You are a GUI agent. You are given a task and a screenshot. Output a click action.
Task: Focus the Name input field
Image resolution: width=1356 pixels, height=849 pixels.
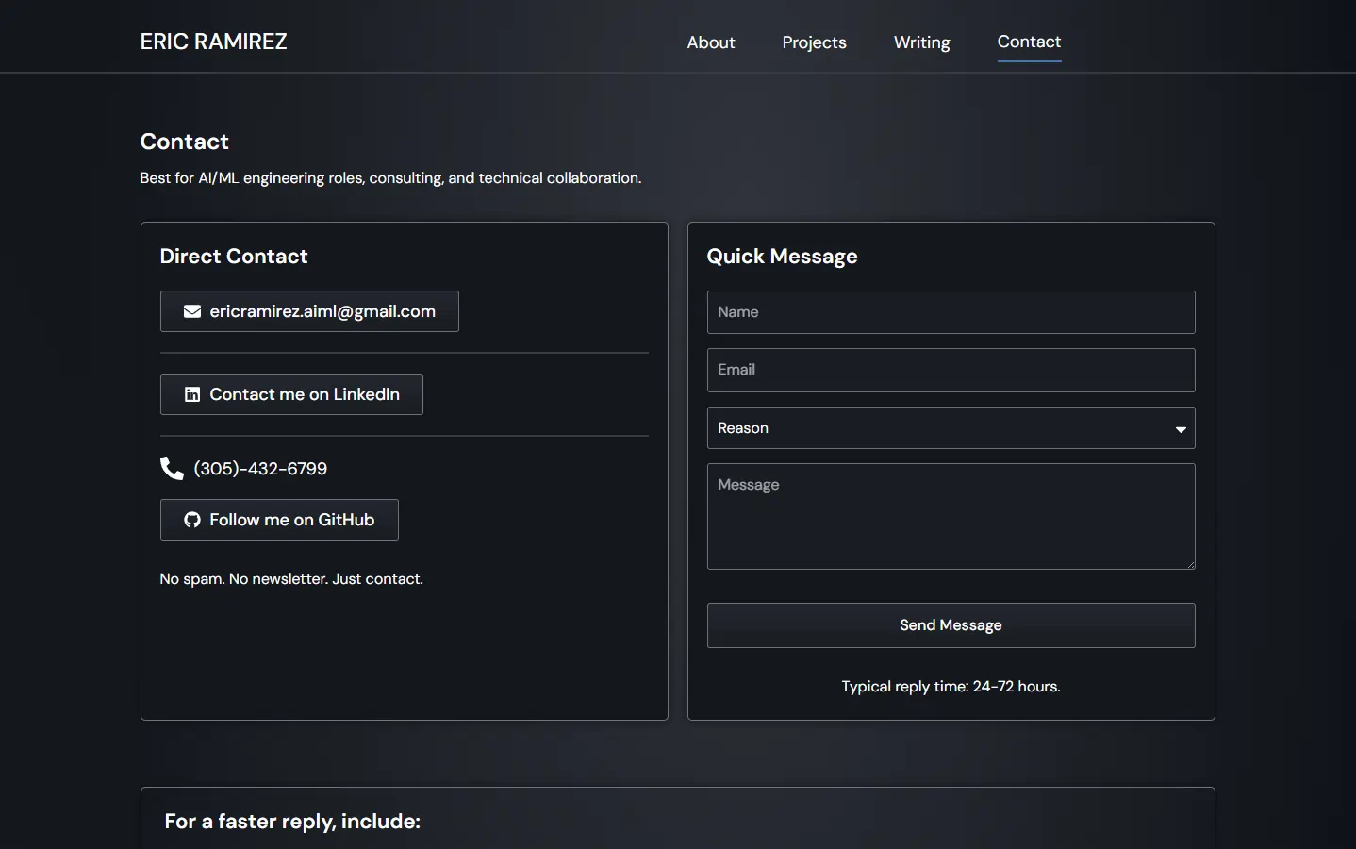(x=951, y=312)
